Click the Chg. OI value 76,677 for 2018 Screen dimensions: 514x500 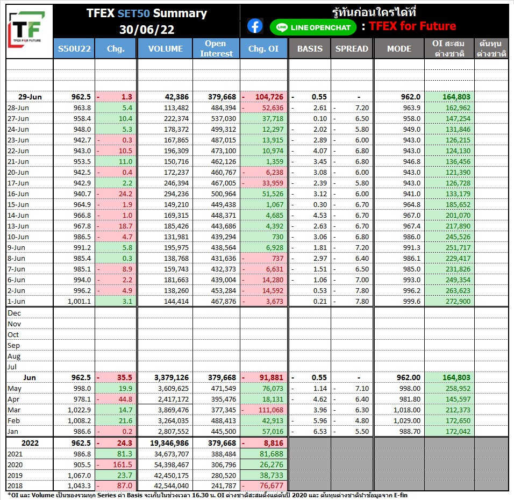[x=271, y=486]
